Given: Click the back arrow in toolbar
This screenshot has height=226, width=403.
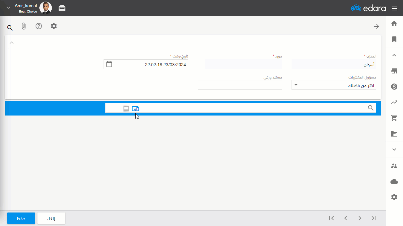Looking at the screenshot, I should point(376,26).
